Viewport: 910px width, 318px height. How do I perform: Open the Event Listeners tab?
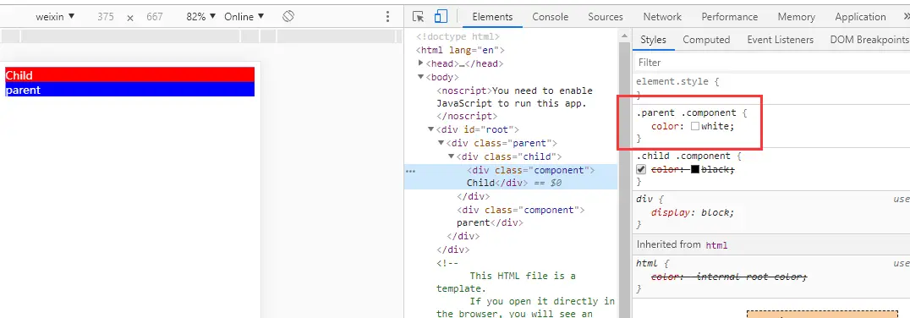click(x=780, y=40)
